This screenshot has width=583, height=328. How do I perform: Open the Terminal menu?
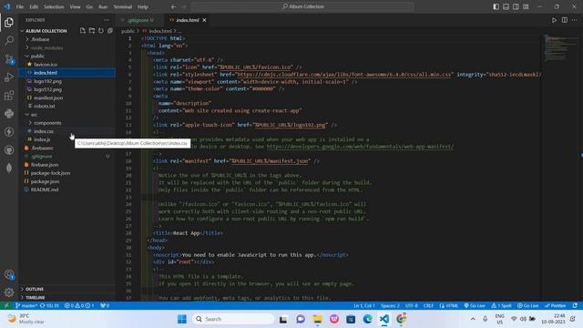pos(123,6)
